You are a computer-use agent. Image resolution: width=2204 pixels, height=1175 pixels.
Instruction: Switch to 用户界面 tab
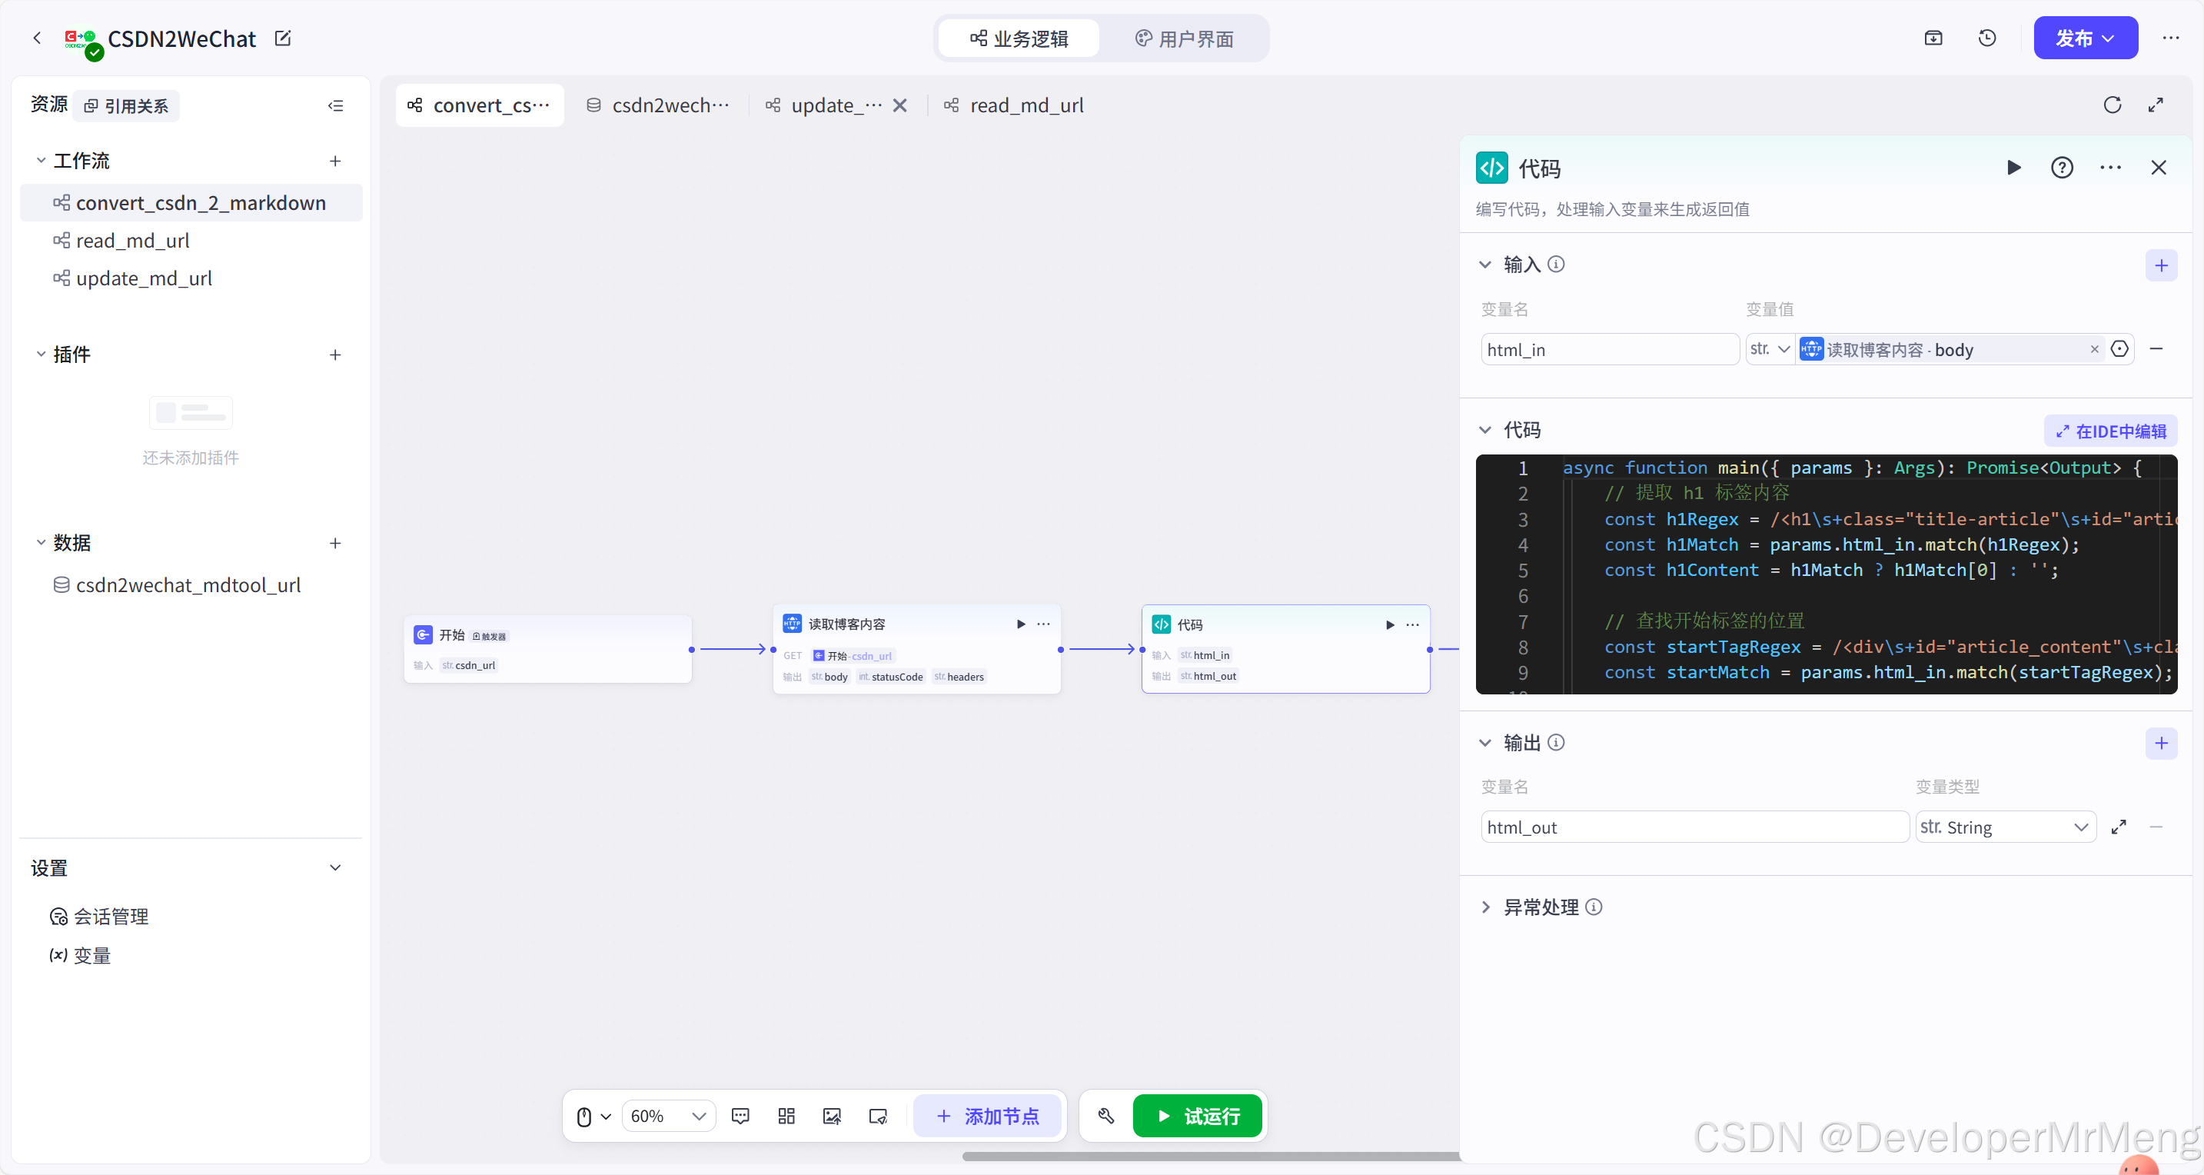[x=1183, y=38]
